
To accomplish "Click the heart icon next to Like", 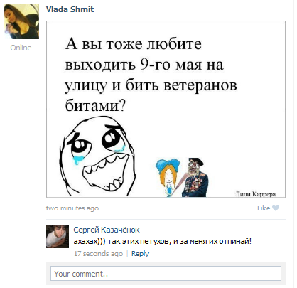I will click(276, 208).
